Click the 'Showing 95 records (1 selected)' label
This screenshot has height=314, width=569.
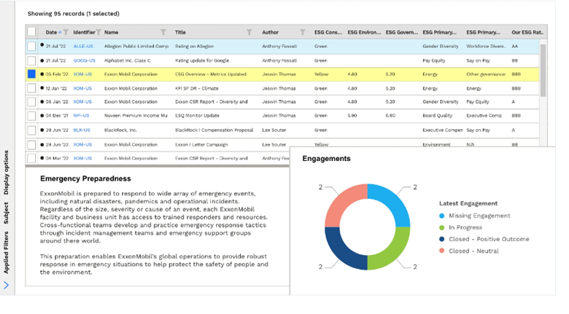(73, 14)
